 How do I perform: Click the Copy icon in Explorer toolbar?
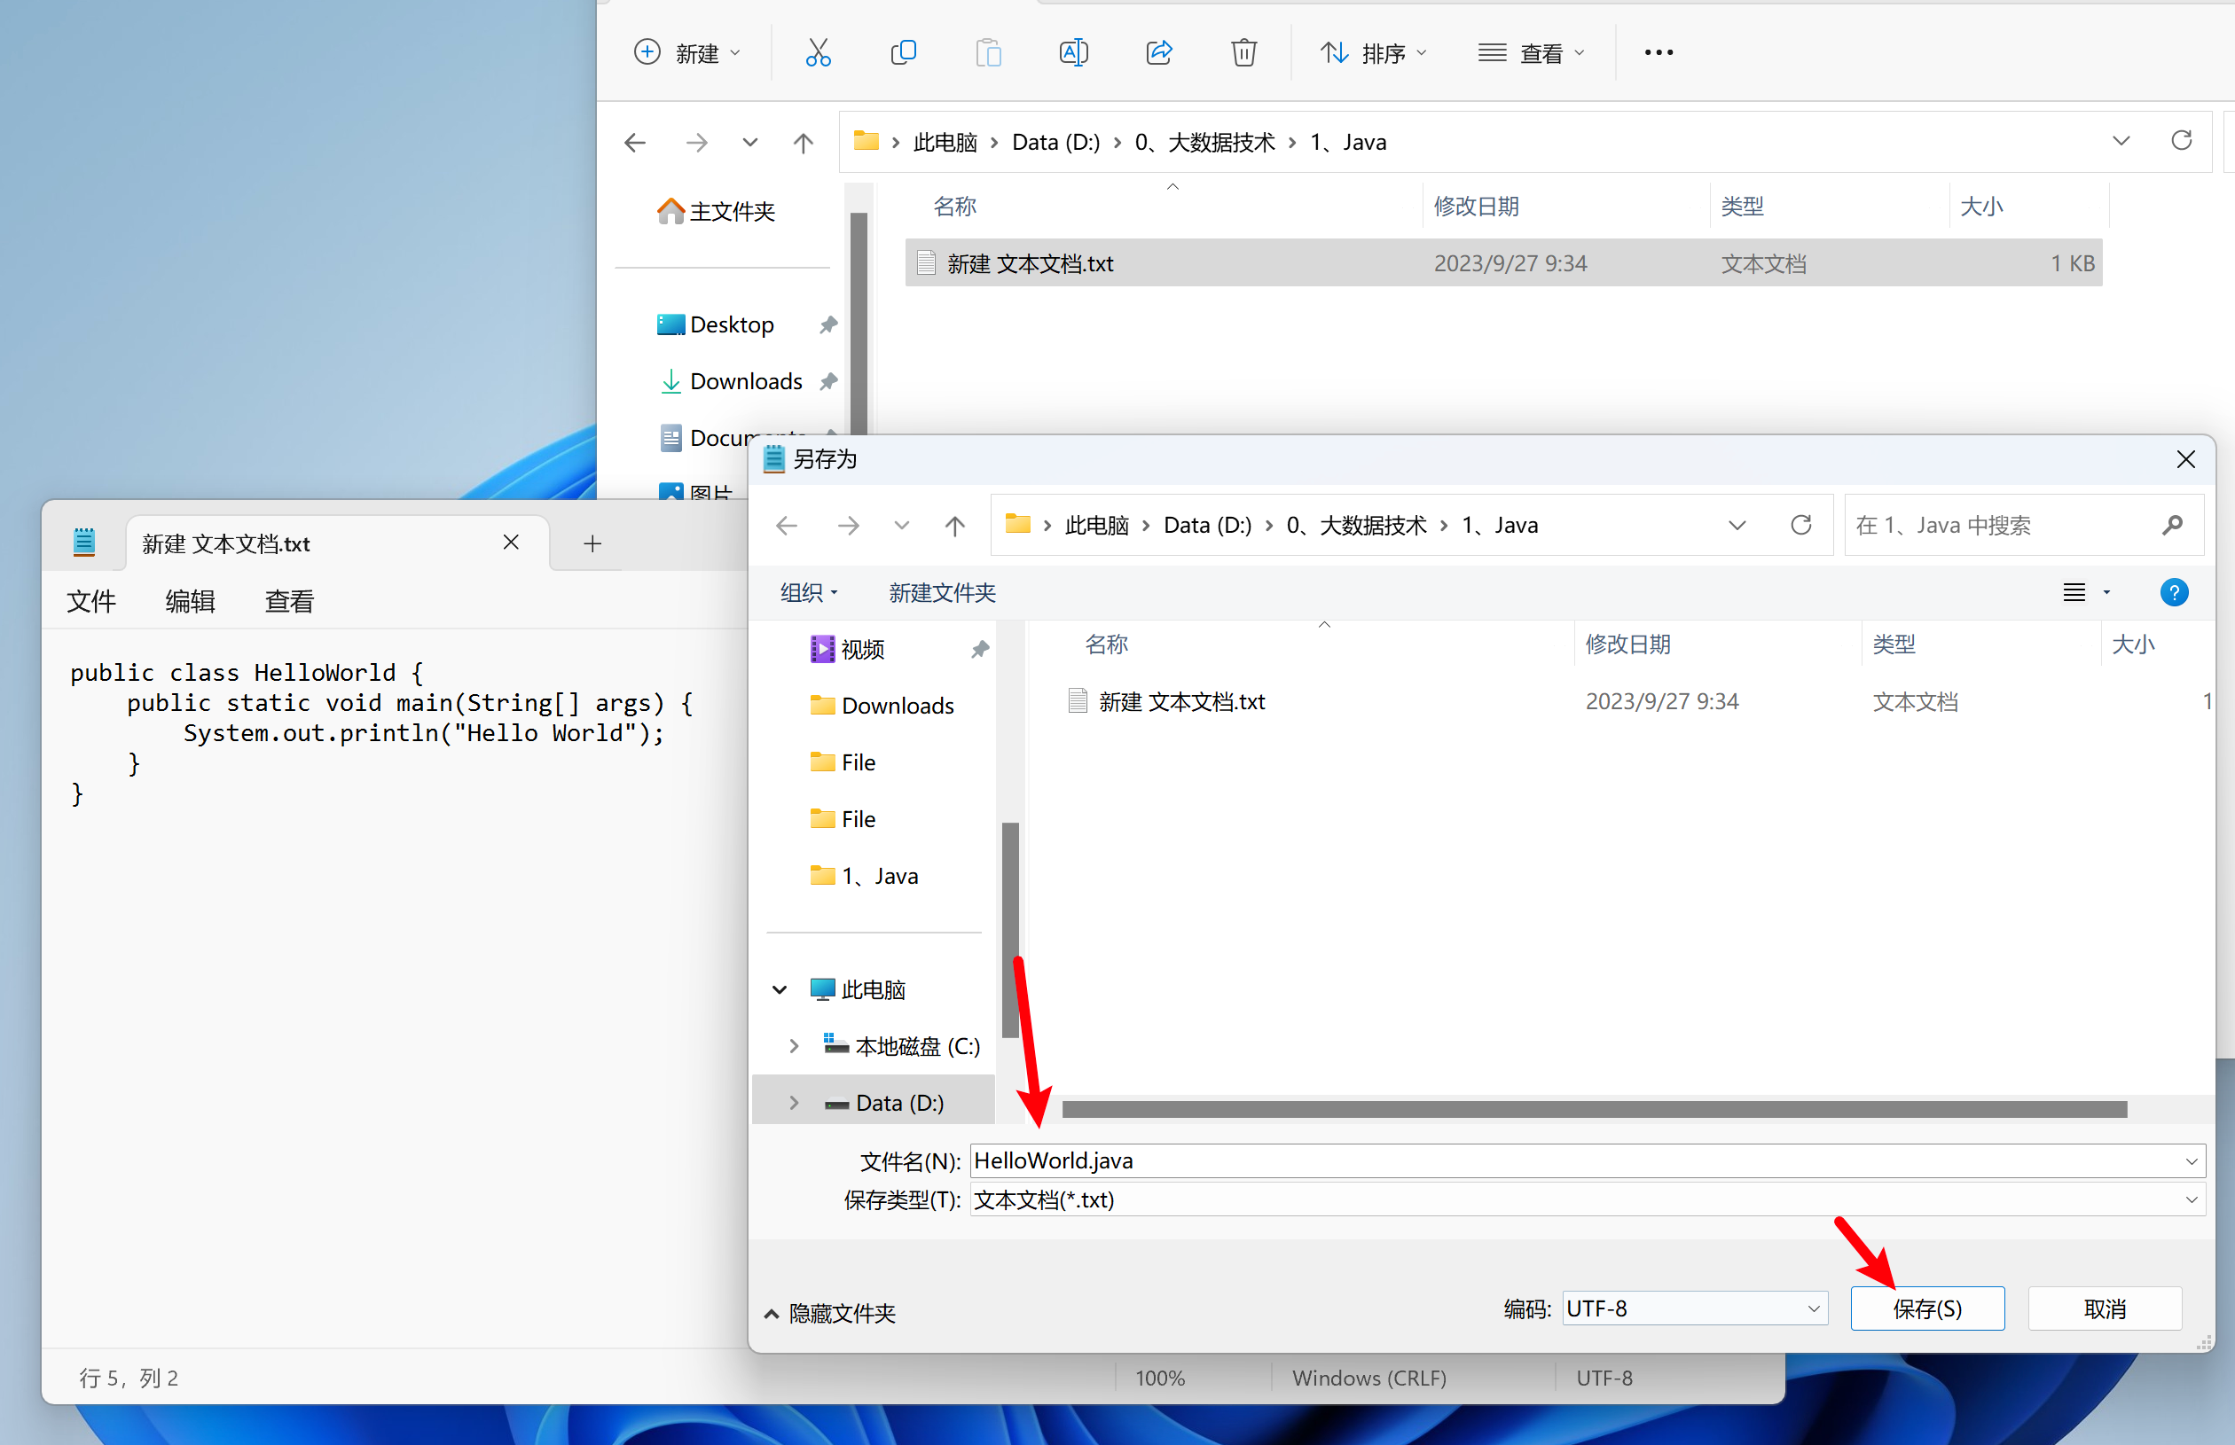pyautogui.click(x=903, y=52)
